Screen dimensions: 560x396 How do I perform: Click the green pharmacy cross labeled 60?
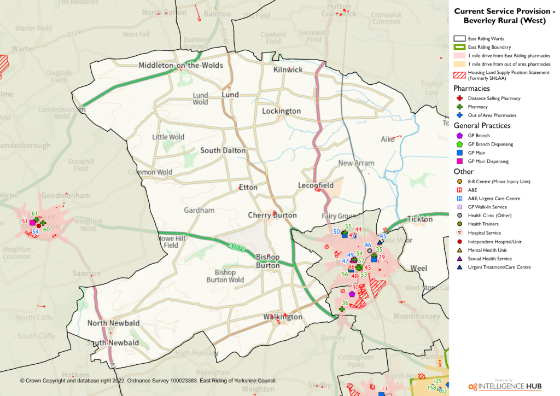pyautogui.click(x=43, y=223)
